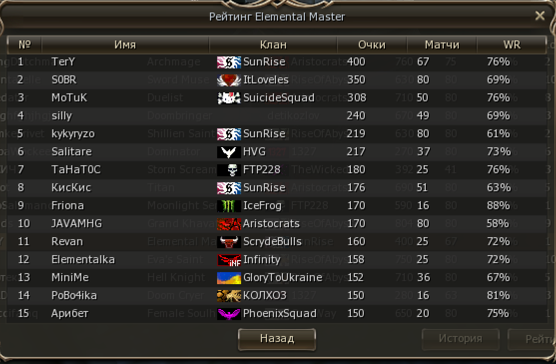
Task: Open the История button
Action: [x=460, y=339]
